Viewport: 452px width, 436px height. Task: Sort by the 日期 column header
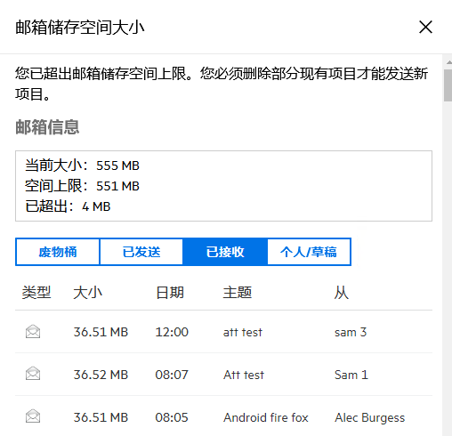[170, 293]
